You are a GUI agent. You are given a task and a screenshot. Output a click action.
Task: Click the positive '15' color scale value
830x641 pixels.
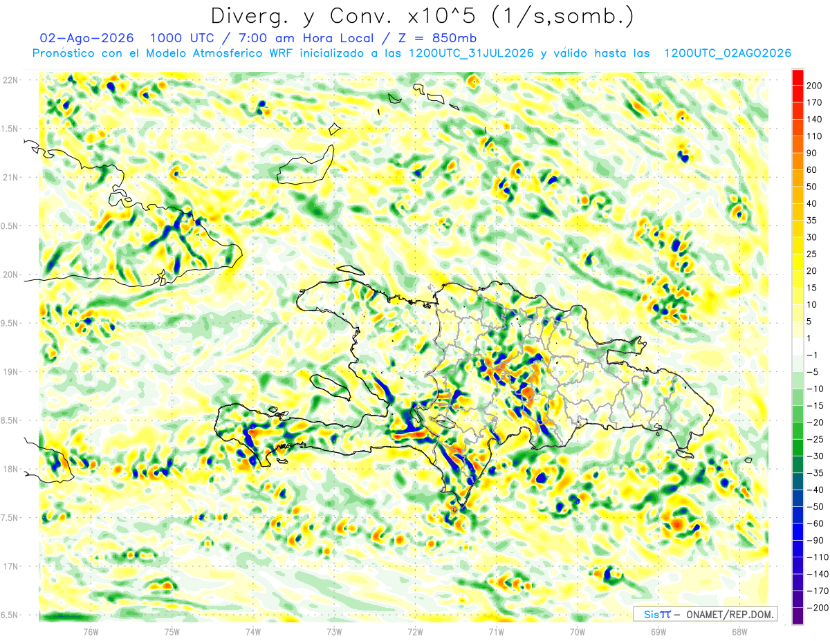click(x=813, y=288)
